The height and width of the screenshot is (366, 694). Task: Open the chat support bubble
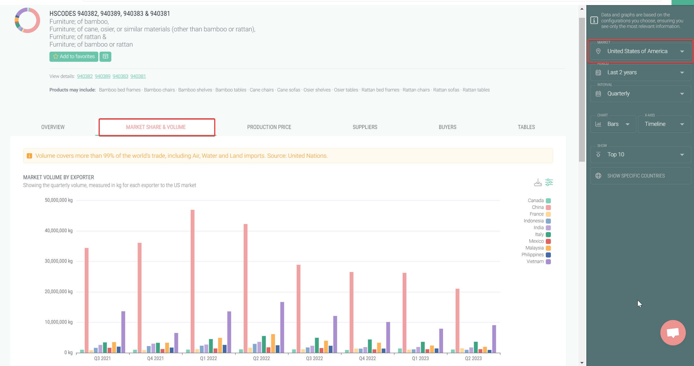[x=673, y=332]
